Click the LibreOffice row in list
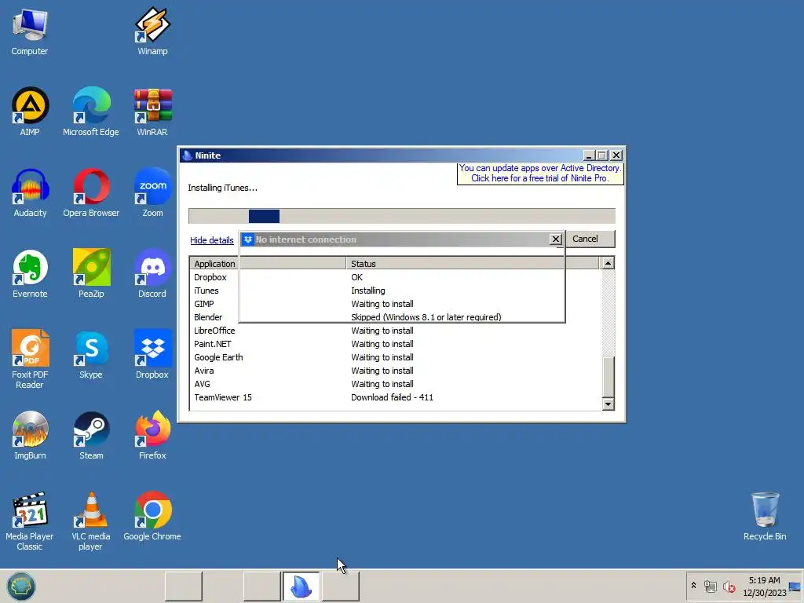 coord(395,331)
